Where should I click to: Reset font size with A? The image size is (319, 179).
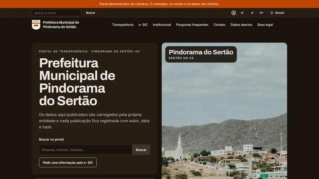coord(252,13)
